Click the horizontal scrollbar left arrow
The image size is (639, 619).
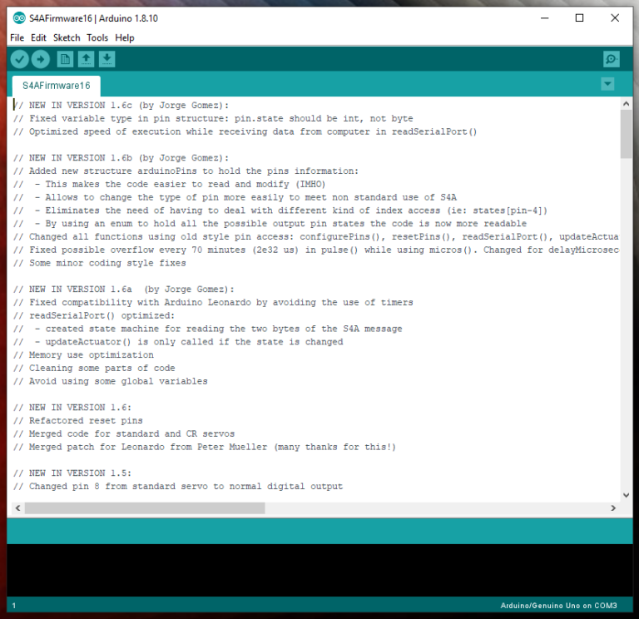coord(18,508)
